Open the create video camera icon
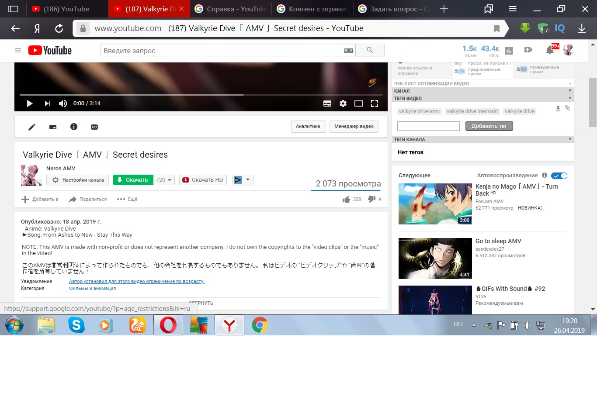 pyautogui.click(x=528, y=50)
